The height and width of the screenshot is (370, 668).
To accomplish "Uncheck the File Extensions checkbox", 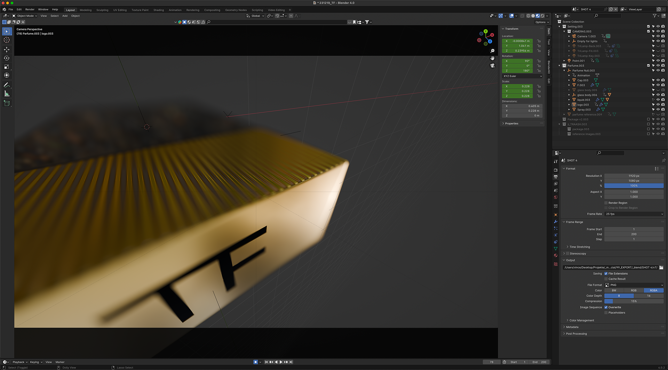I will 606,274.
